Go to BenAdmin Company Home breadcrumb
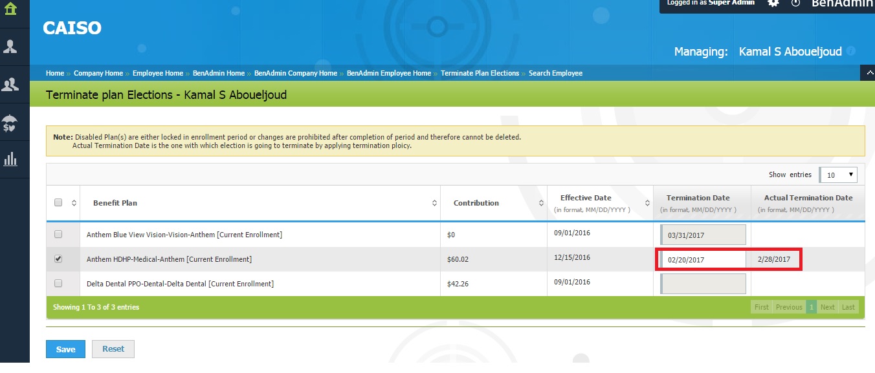The height and width of the screenshot is (373, 875). tap(296, 73)
